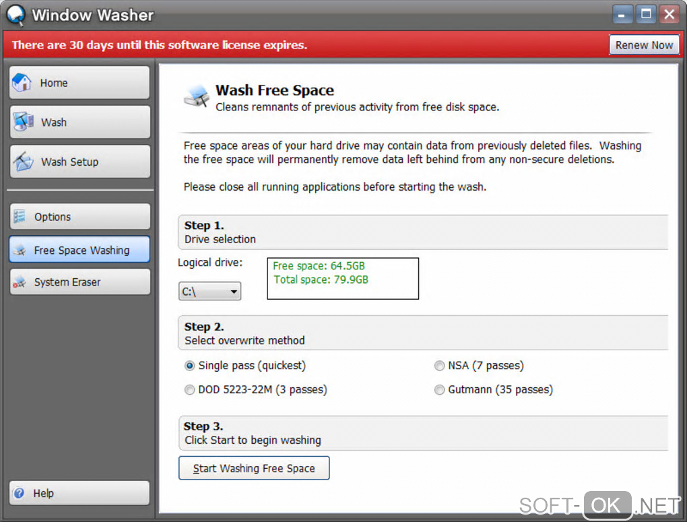
Task: Click the Logical drive: label
Action: tap(210, 263)
